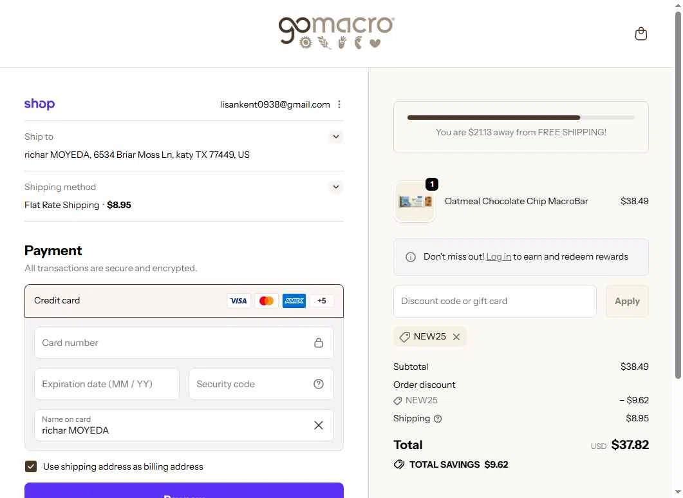Screen dimensions: 683x498
Task: Click the Order discount label
Action: pos(424,385)
